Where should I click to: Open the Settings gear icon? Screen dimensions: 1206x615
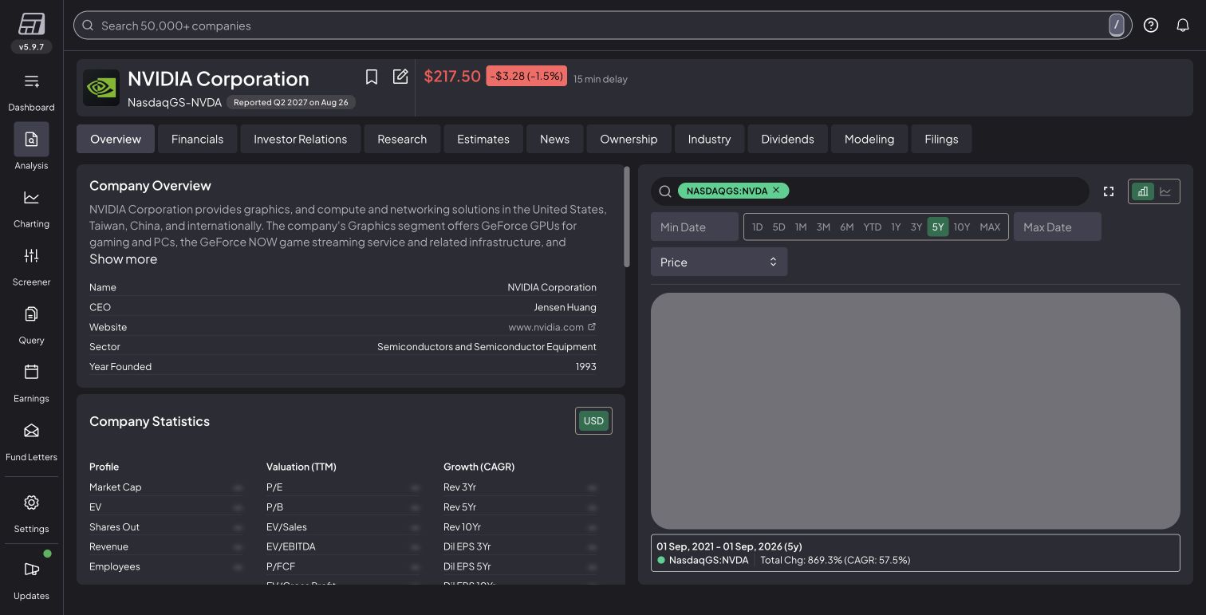pyautogui.click(x=31, y=503)
